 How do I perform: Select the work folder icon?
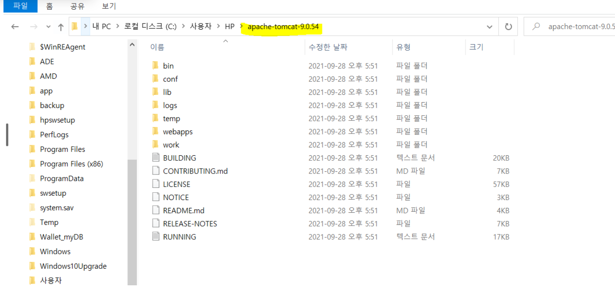[156, 144]
